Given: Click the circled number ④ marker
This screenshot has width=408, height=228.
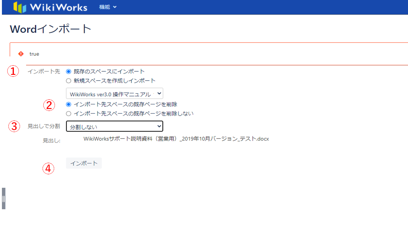Looking at the screenshot, I should click(x=48, y=168).
